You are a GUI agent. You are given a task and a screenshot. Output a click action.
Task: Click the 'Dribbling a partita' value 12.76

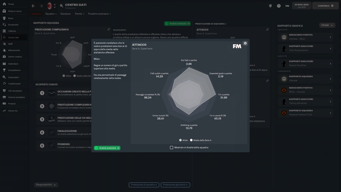pos(189,128)
